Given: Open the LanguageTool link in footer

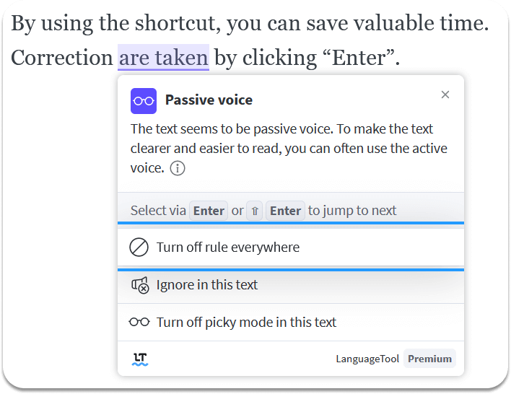Looking at the screenshot, I should coord(367,359).
